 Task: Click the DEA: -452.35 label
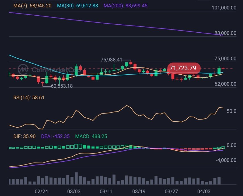click(x=55, y=136)
